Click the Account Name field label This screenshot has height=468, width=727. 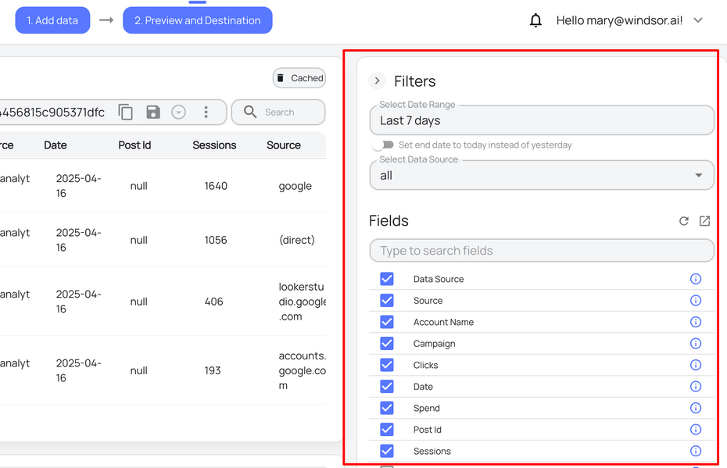click(443, 322)
